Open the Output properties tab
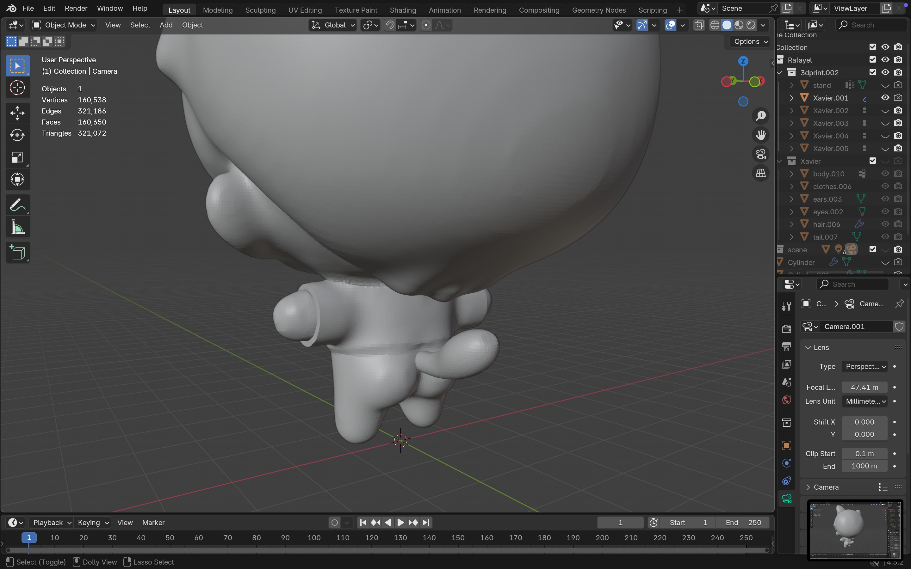This screenshot has width=911, height=569. pyautogui.click(x=786, y=346)
